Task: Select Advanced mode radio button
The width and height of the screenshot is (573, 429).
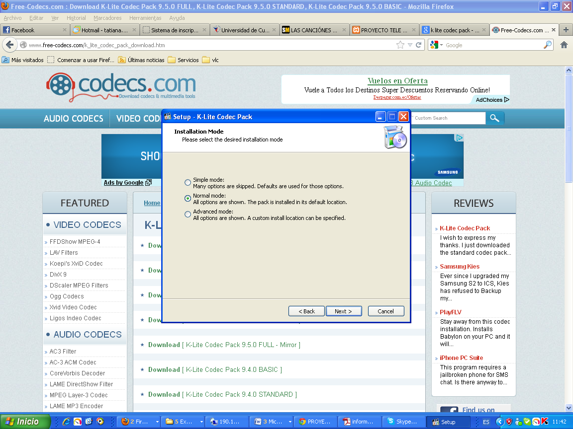Action: pyautogui.click(x=188, y=214)
